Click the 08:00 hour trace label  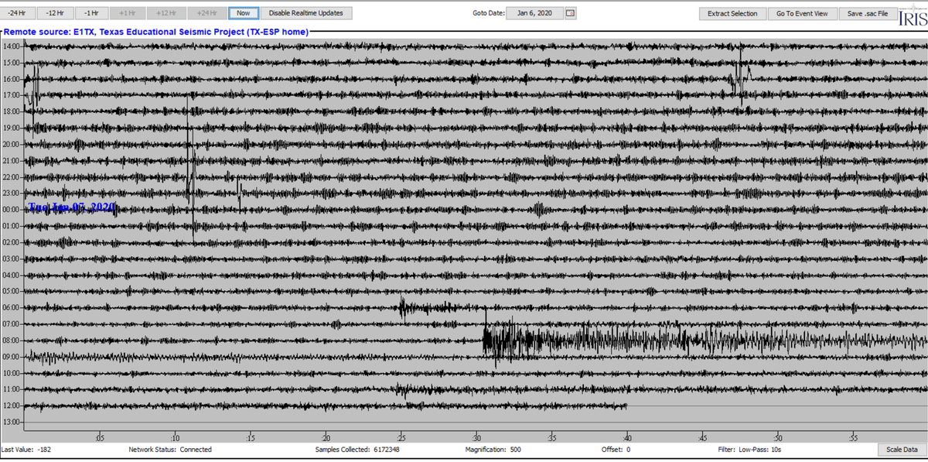[x=12, y=341]
